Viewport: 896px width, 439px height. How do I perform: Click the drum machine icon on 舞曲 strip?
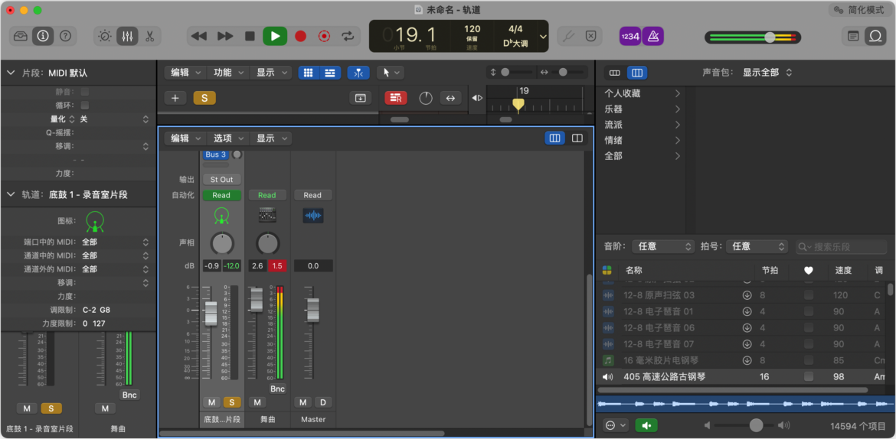[x=267, y=215]
